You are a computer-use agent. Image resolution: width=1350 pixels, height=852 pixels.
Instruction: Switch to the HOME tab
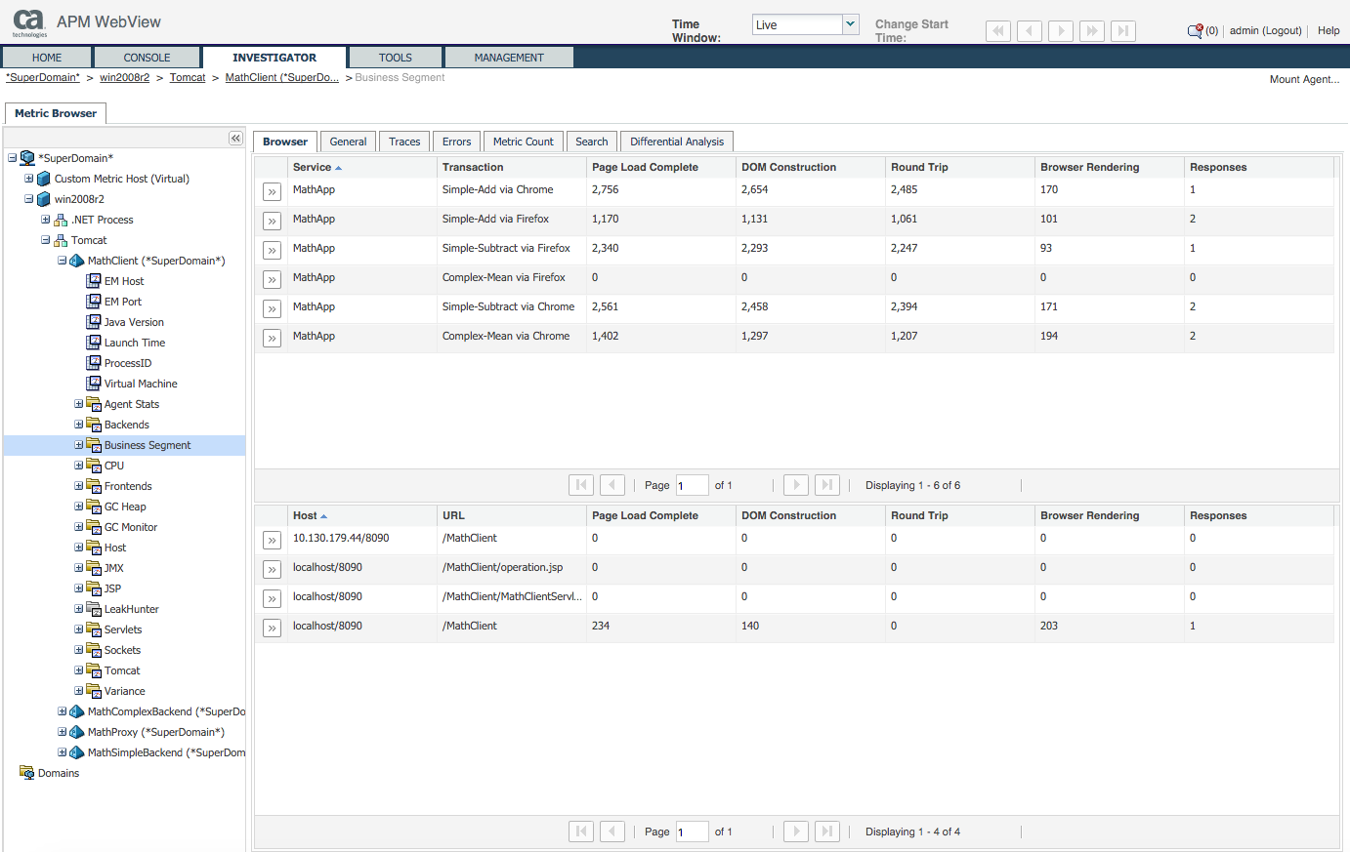coord(47,58)
